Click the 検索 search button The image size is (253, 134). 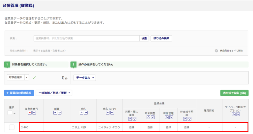[x=144, y=38]
